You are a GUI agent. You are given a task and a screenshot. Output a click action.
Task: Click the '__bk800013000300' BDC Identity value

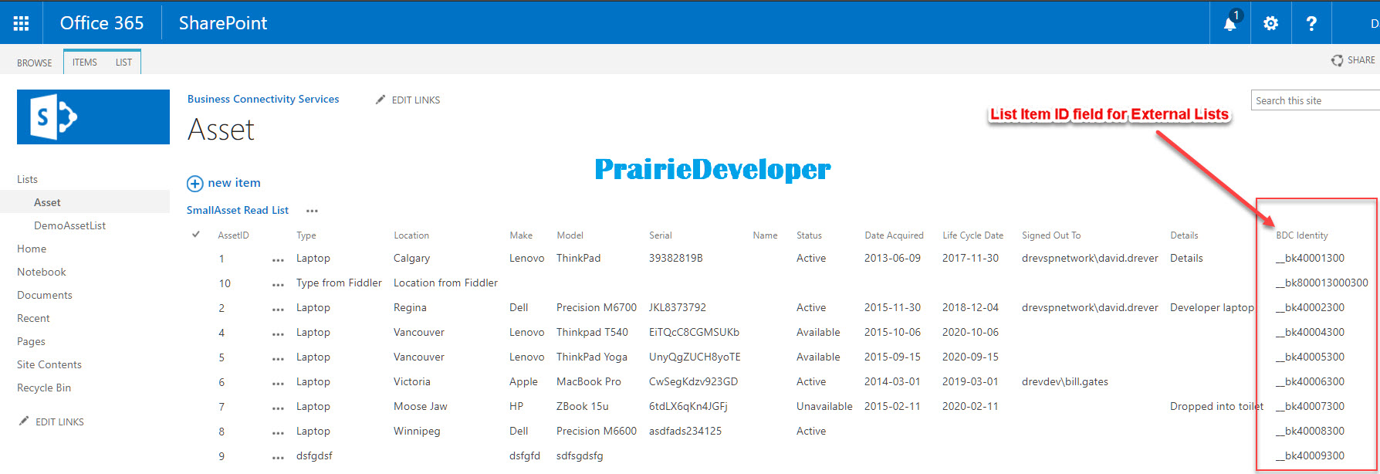pyautogui.click(x=1322, y=283)
